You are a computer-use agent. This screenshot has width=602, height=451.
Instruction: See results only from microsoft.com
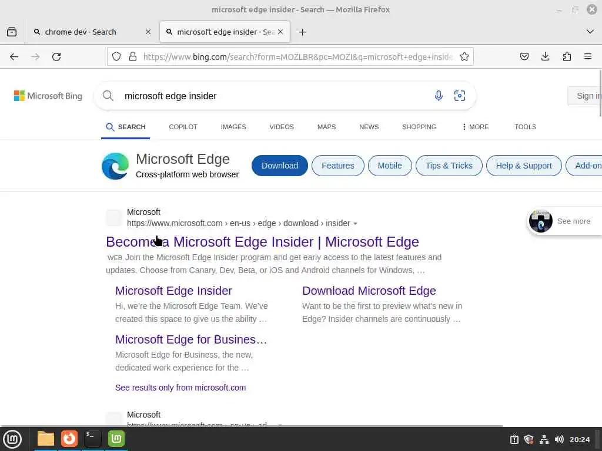[180, 388]
